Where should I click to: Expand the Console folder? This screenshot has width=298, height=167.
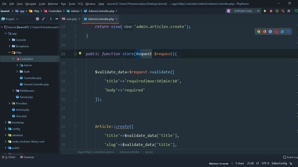click(x=9, y=40)
